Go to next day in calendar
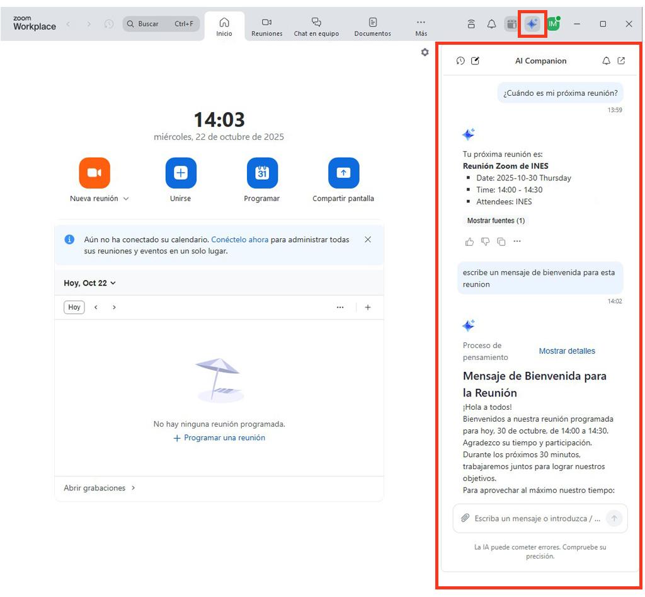Screen dimensions: 645x597 click(x=114, y=308)
